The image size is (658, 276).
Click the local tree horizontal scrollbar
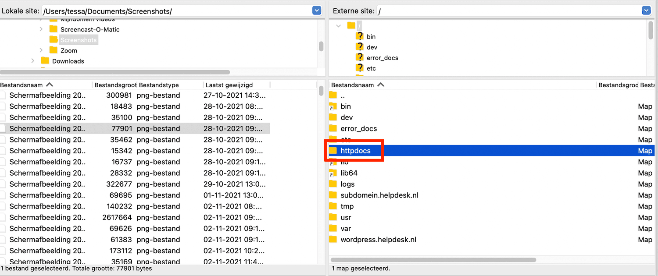click(x=115, y=72)
